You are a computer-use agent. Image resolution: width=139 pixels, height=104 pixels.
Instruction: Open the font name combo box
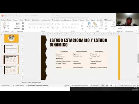[x=37, y=24]
